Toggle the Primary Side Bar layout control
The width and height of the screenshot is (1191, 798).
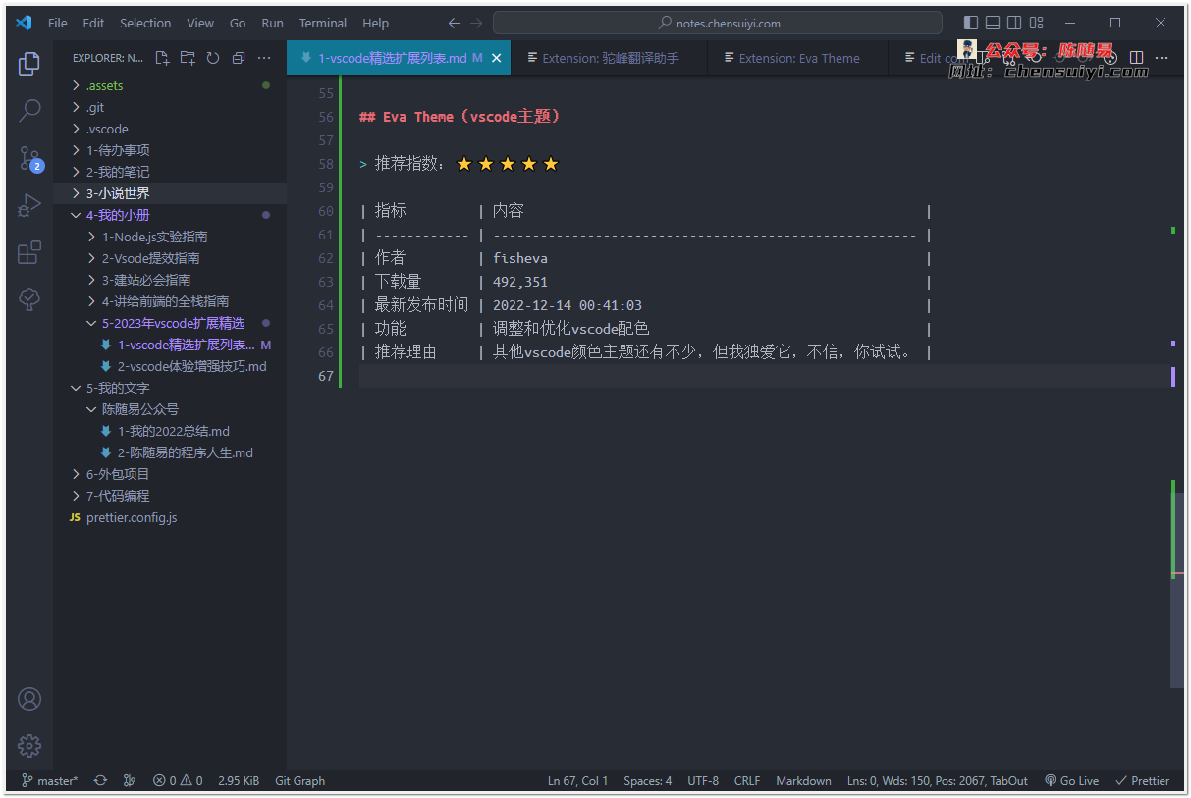tap(970, 22)
